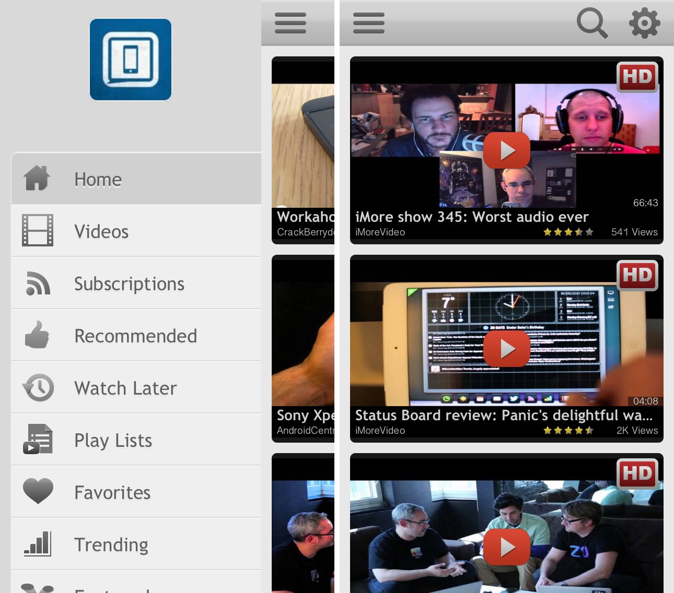The width and height of the screenshot is (674, 593).
Task: Open the iMoreVideo channel under iMore show 345
Action: (380, 232)
